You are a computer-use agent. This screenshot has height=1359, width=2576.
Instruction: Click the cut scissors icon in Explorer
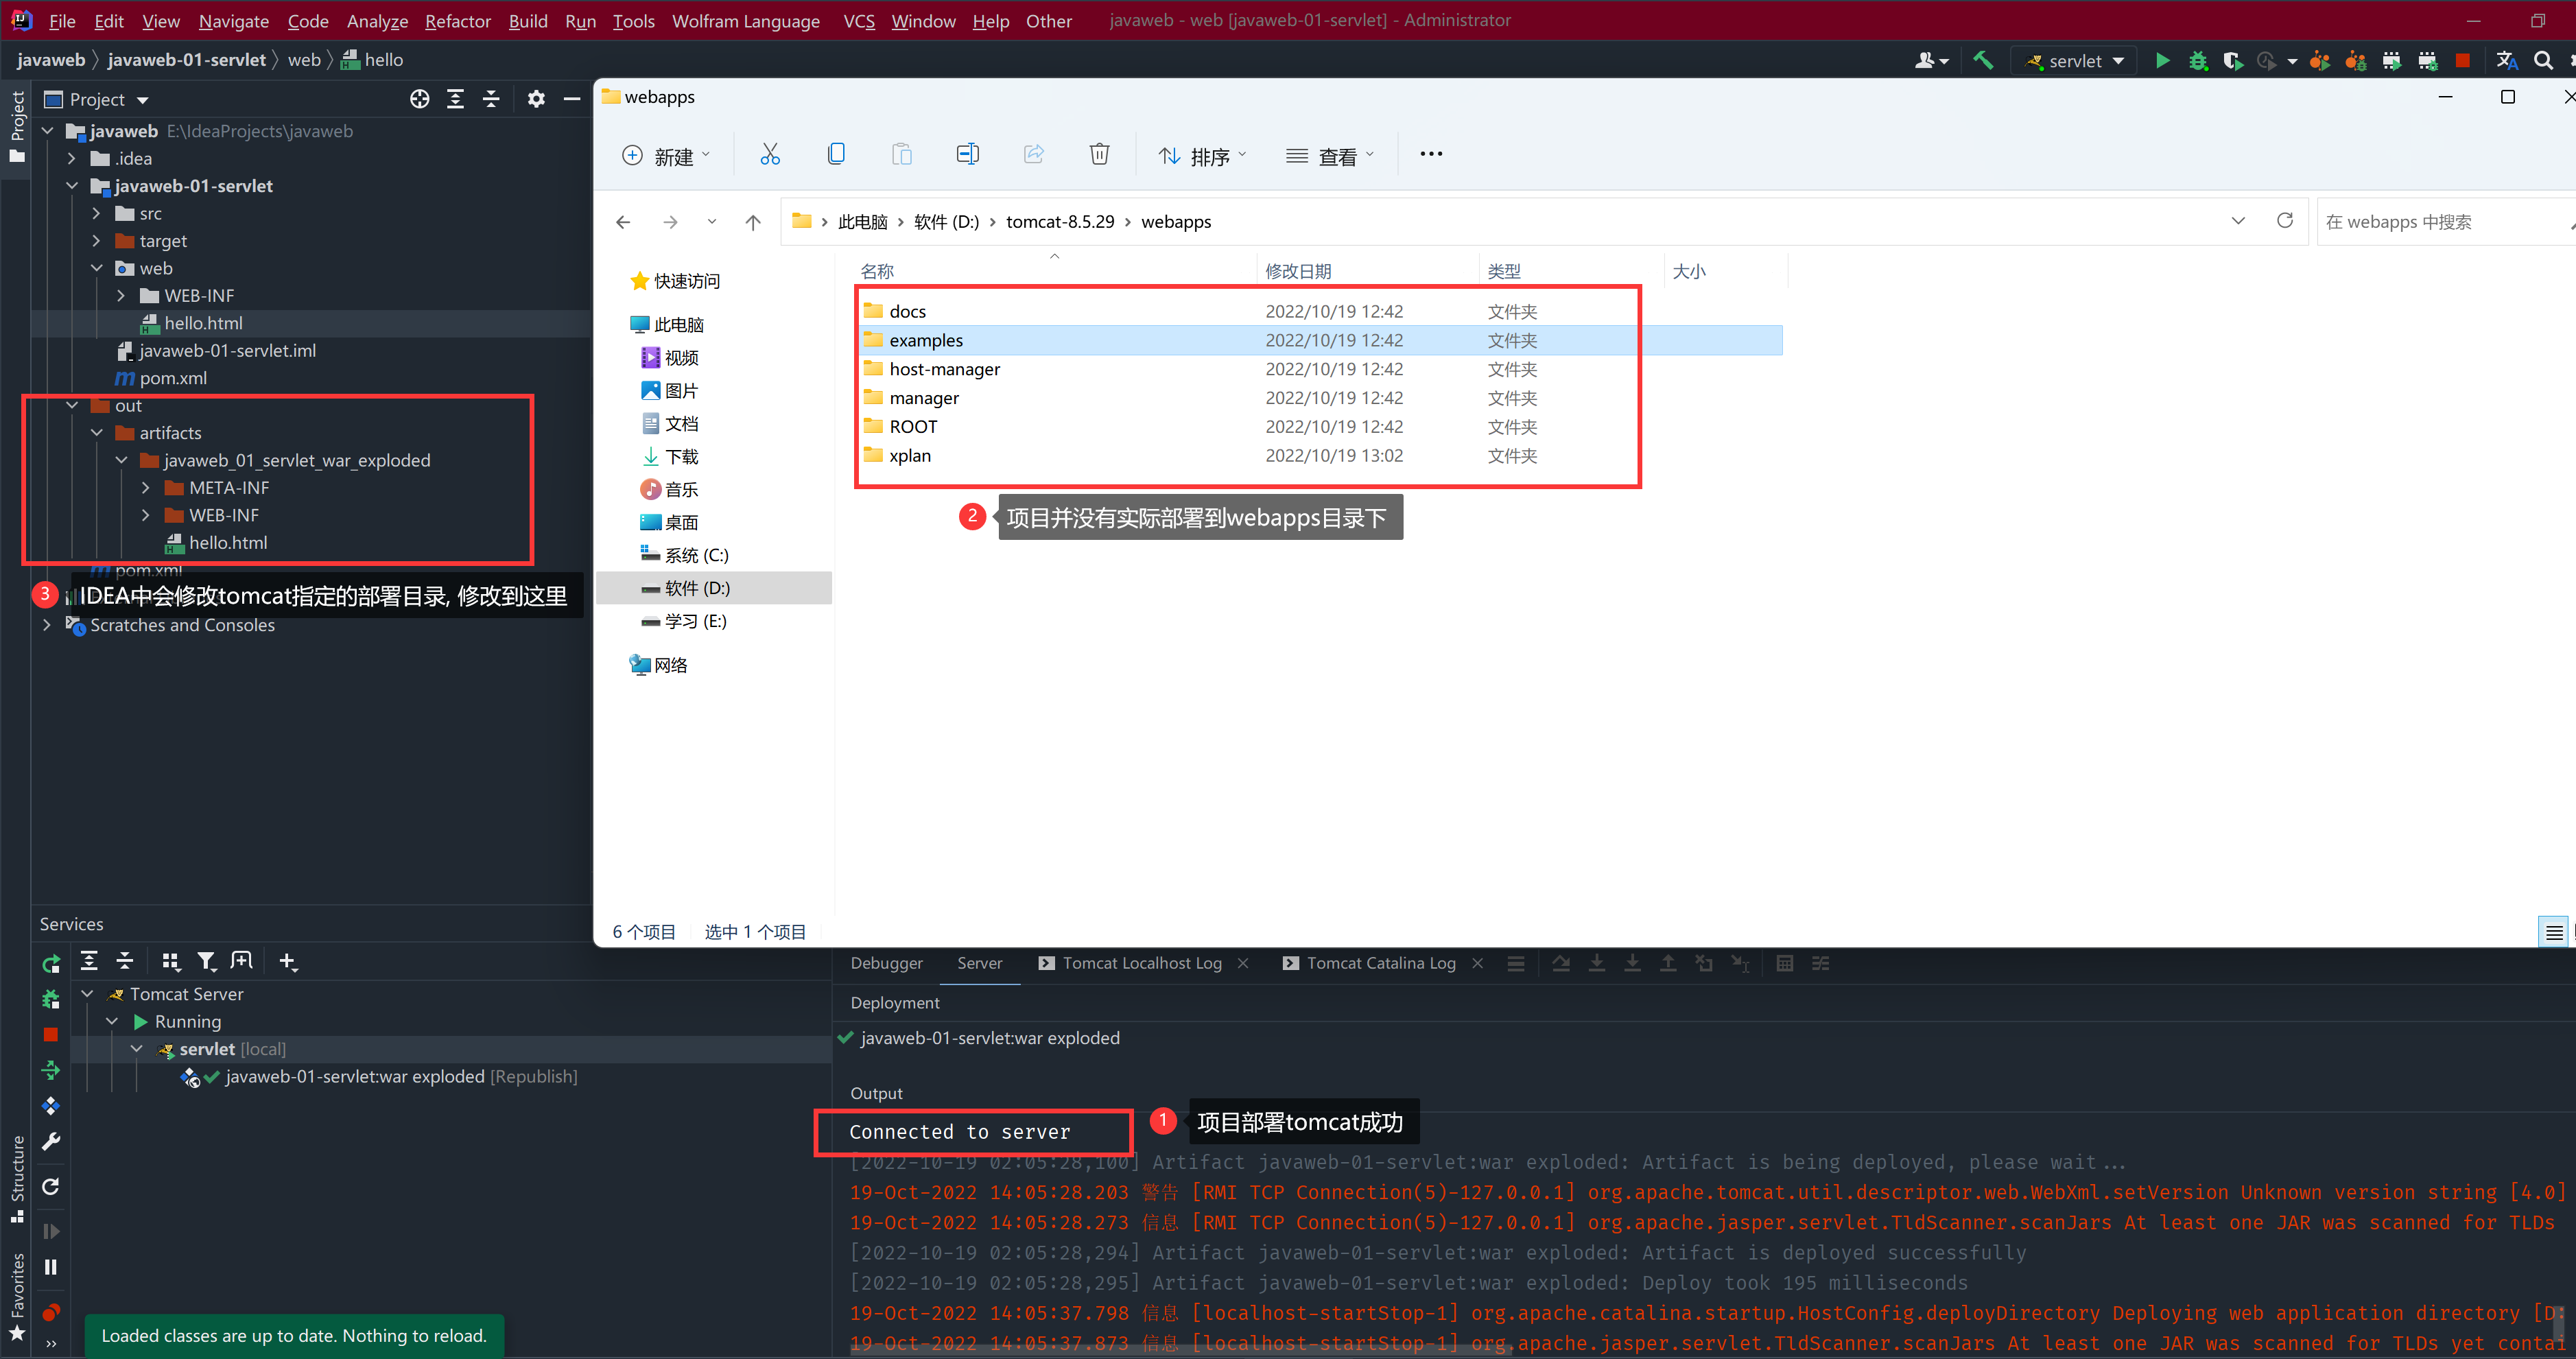coord(769,154)
